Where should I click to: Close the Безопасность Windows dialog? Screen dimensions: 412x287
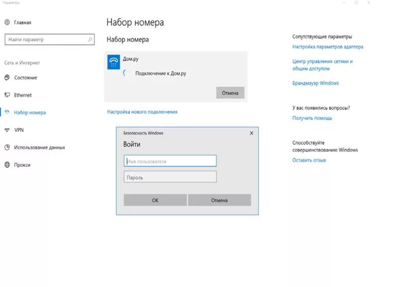pyautogui.click(x=251, y=133)
